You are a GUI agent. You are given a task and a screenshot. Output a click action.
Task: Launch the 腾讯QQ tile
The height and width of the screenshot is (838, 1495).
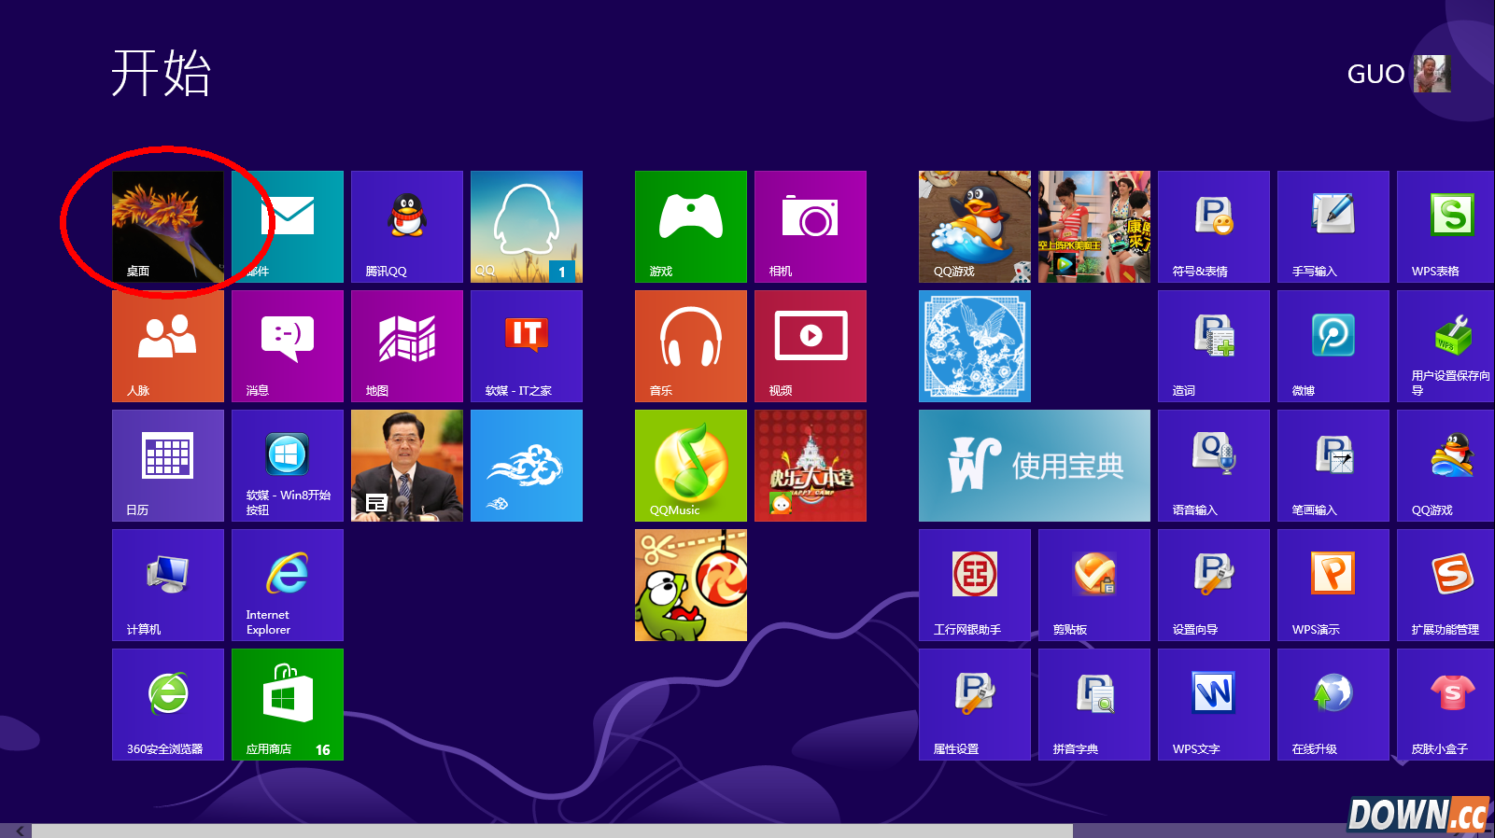(x=407, y=227)
